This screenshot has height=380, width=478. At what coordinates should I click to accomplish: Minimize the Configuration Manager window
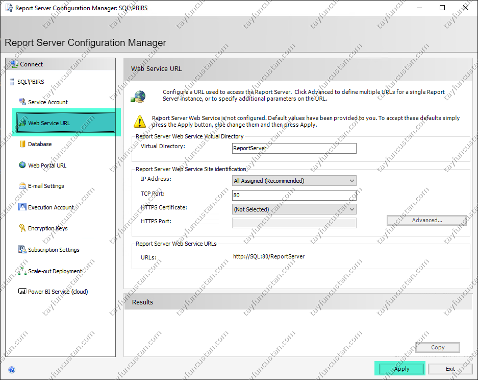(x=419, y=8)
